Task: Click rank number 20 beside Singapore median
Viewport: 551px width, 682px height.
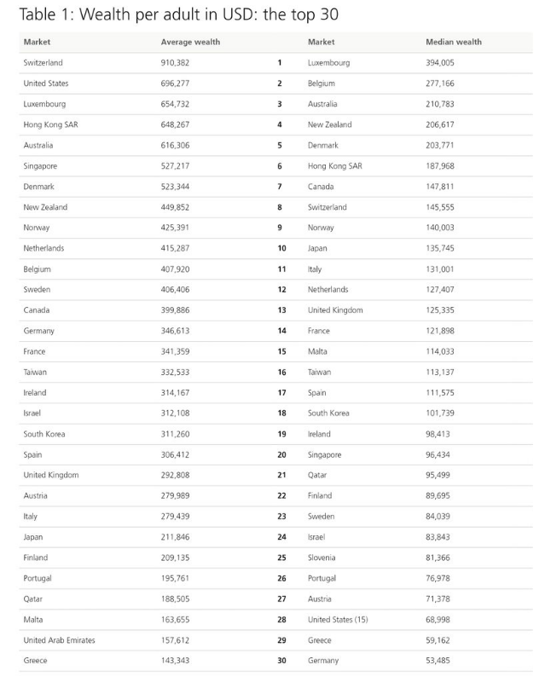Action: click(281, 455)
